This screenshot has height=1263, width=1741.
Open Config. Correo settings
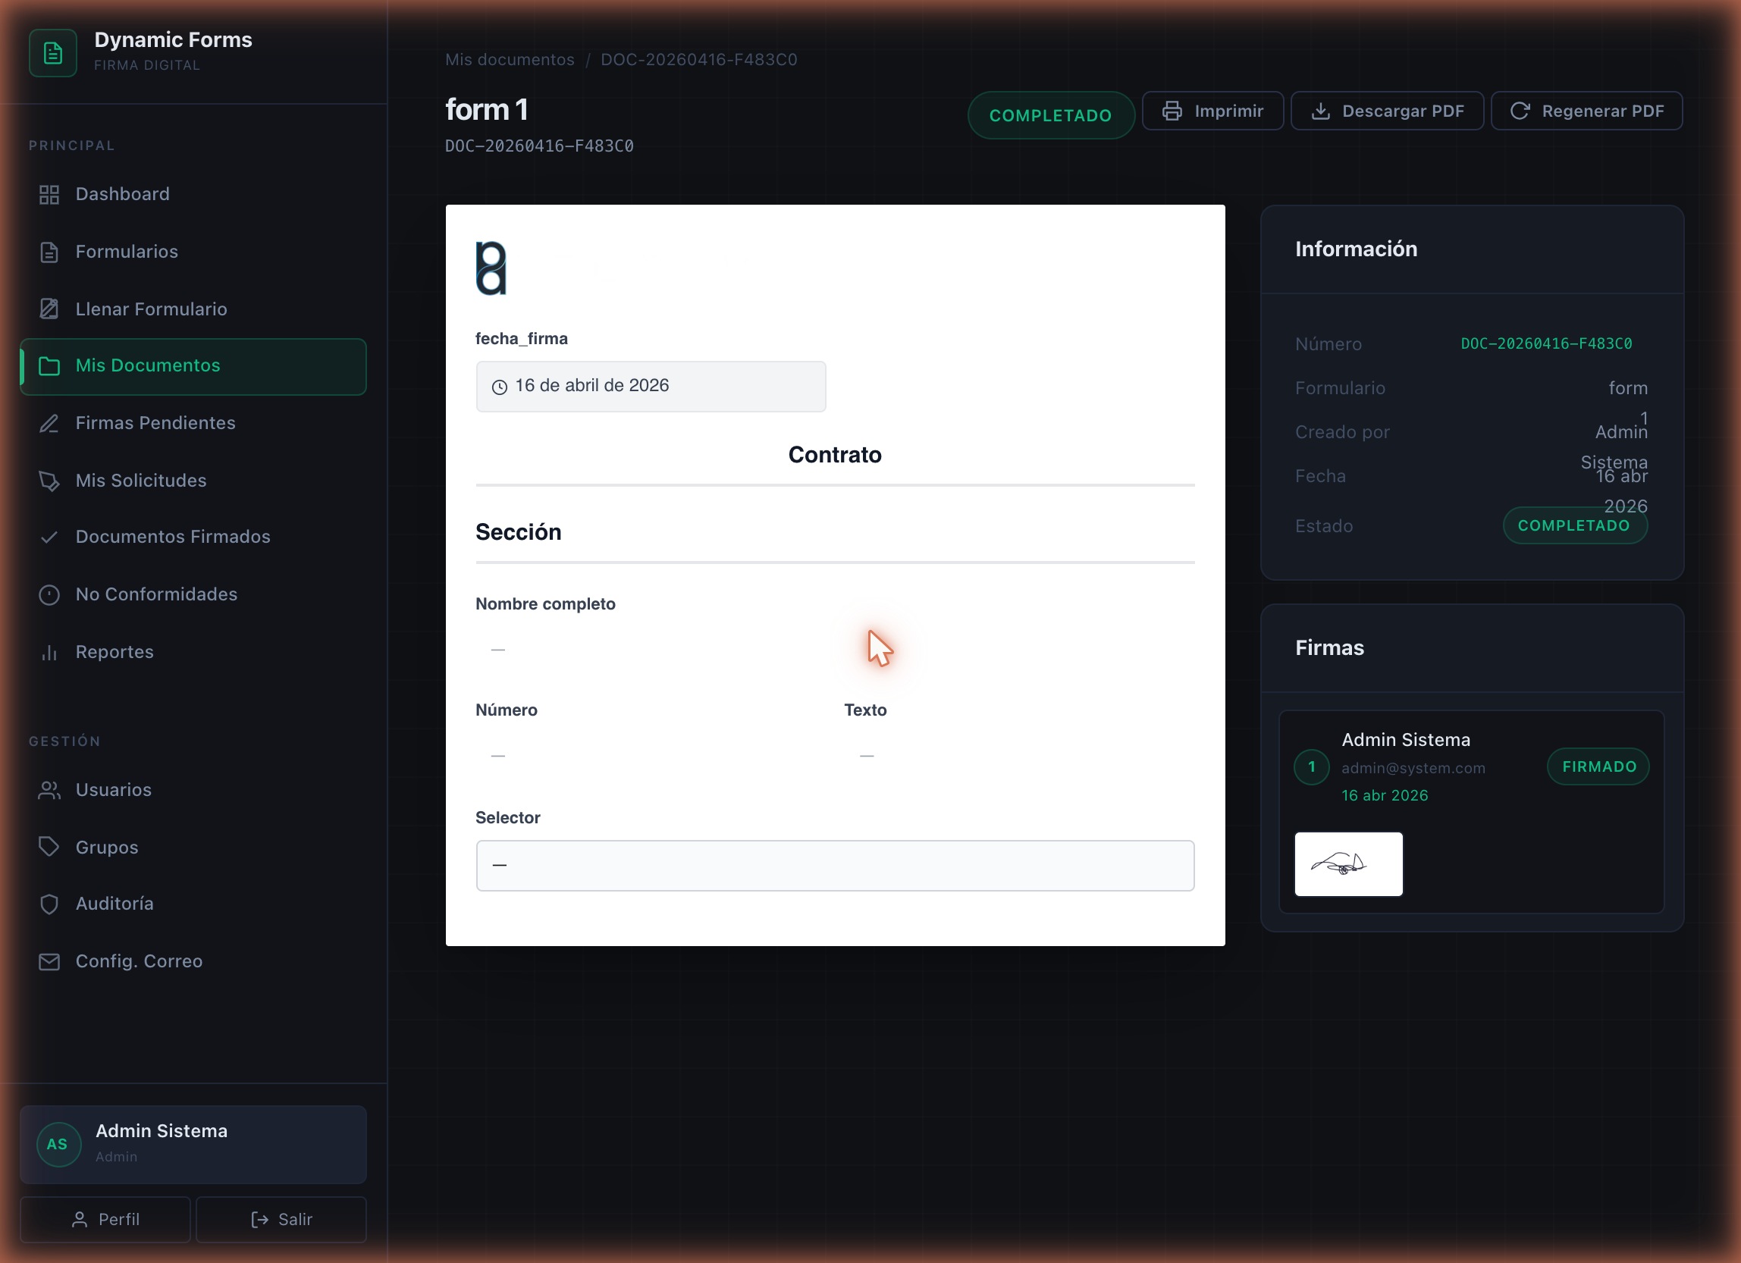(193, 961)
